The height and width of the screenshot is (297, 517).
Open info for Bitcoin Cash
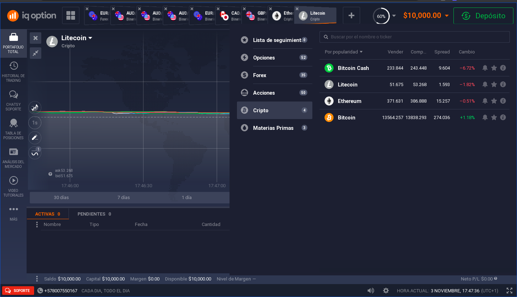coord(503,68)
